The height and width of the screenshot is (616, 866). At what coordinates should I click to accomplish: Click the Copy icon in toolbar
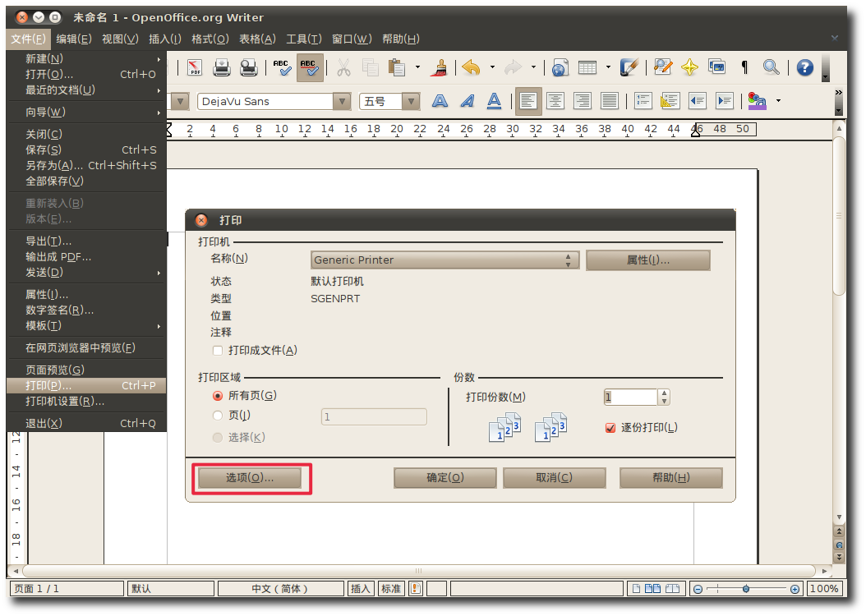coord(370,68)
